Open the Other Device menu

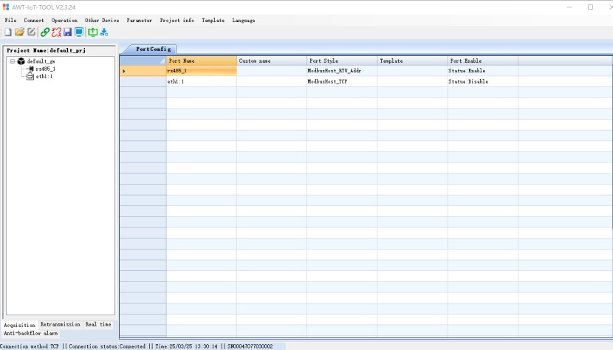pyautogui.click(x=102, y=21)
